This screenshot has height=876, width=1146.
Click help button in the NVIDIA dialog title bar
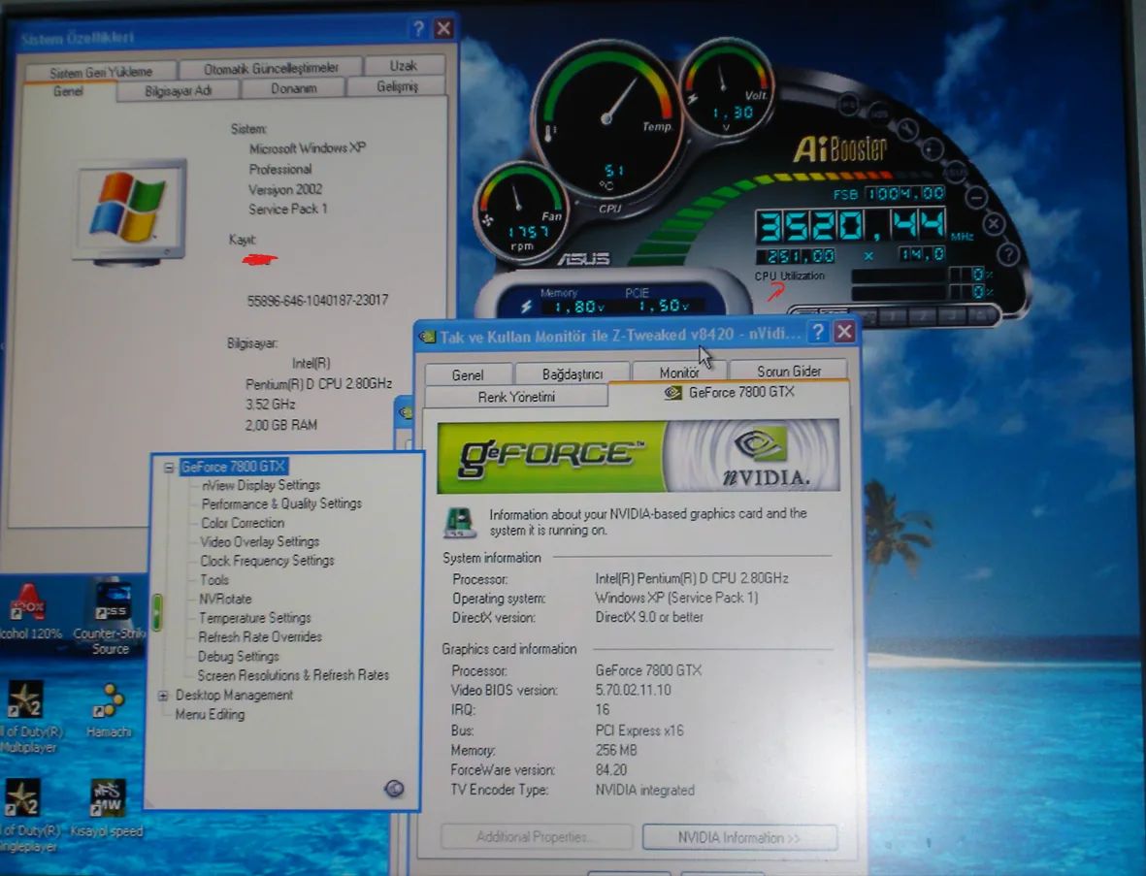818,333
